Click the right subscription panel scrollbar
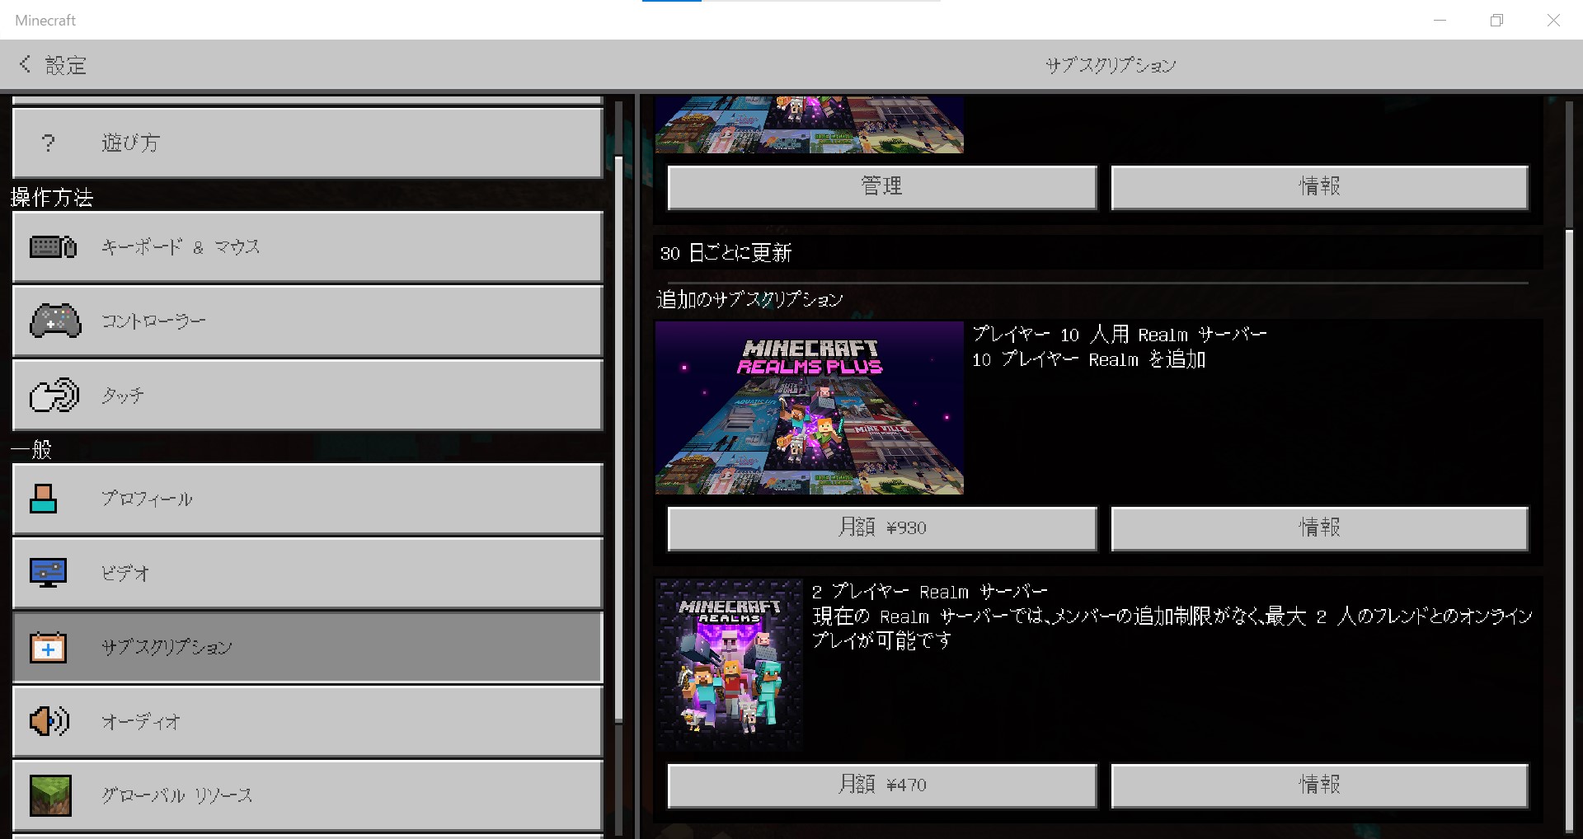The image size is (1583, 839). tap(1570, 527)
